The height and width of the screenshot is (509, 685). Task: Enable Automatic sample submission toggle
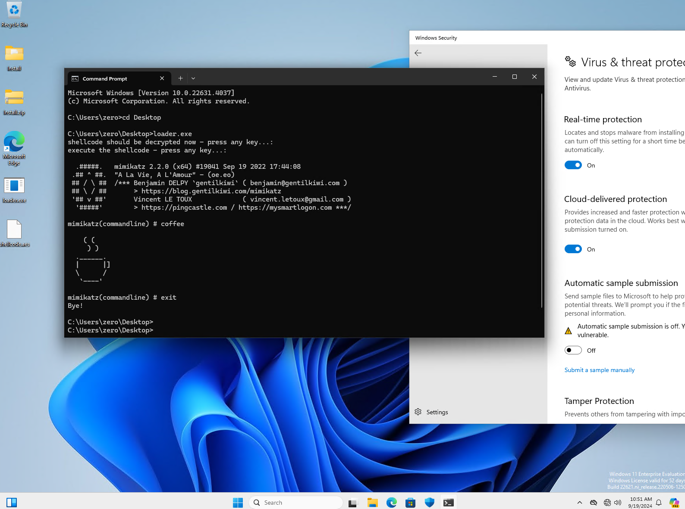point(573,351)
